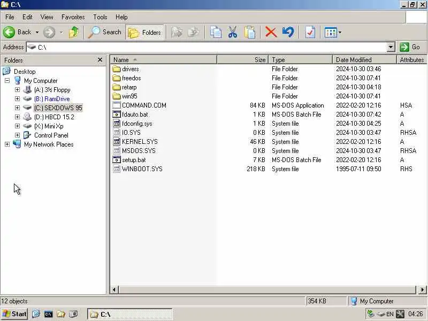
Task: Click the Cut scissors icon
Action: point(233,32)
